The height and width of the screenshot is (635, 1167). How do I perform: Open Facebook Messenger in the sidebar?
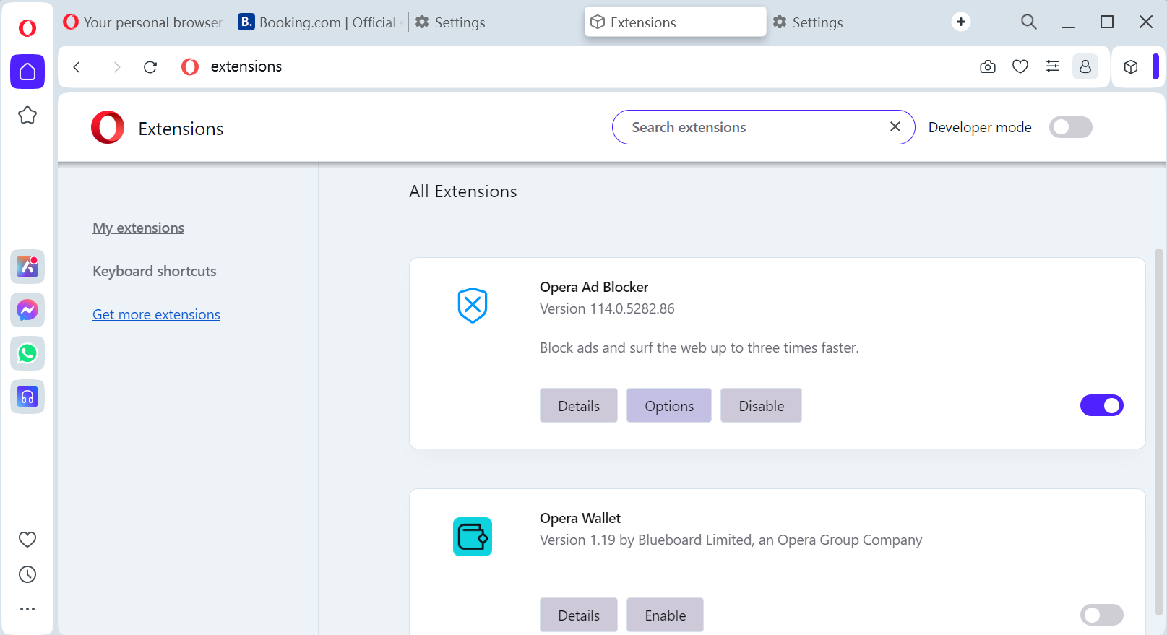coord(27,310)
